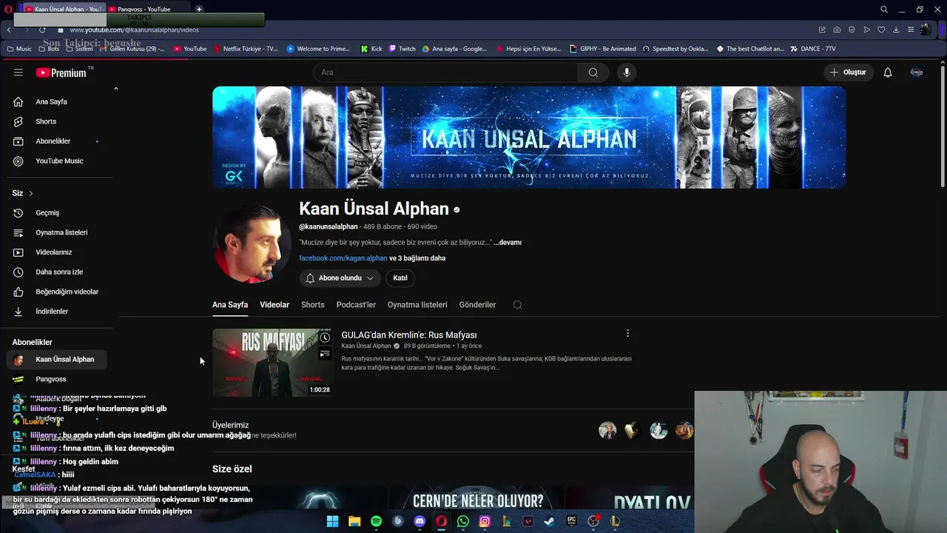The width and height of the screenshot is (947, 533).
Task: Expand channel description ...devamı
Action: coord(508,242)
